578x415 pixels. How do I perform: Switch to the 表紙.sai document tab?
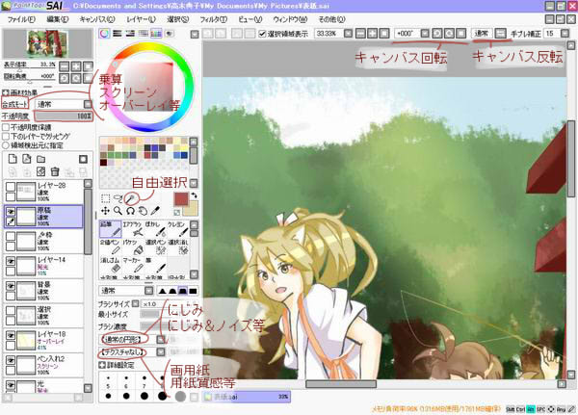click(247, 397)
